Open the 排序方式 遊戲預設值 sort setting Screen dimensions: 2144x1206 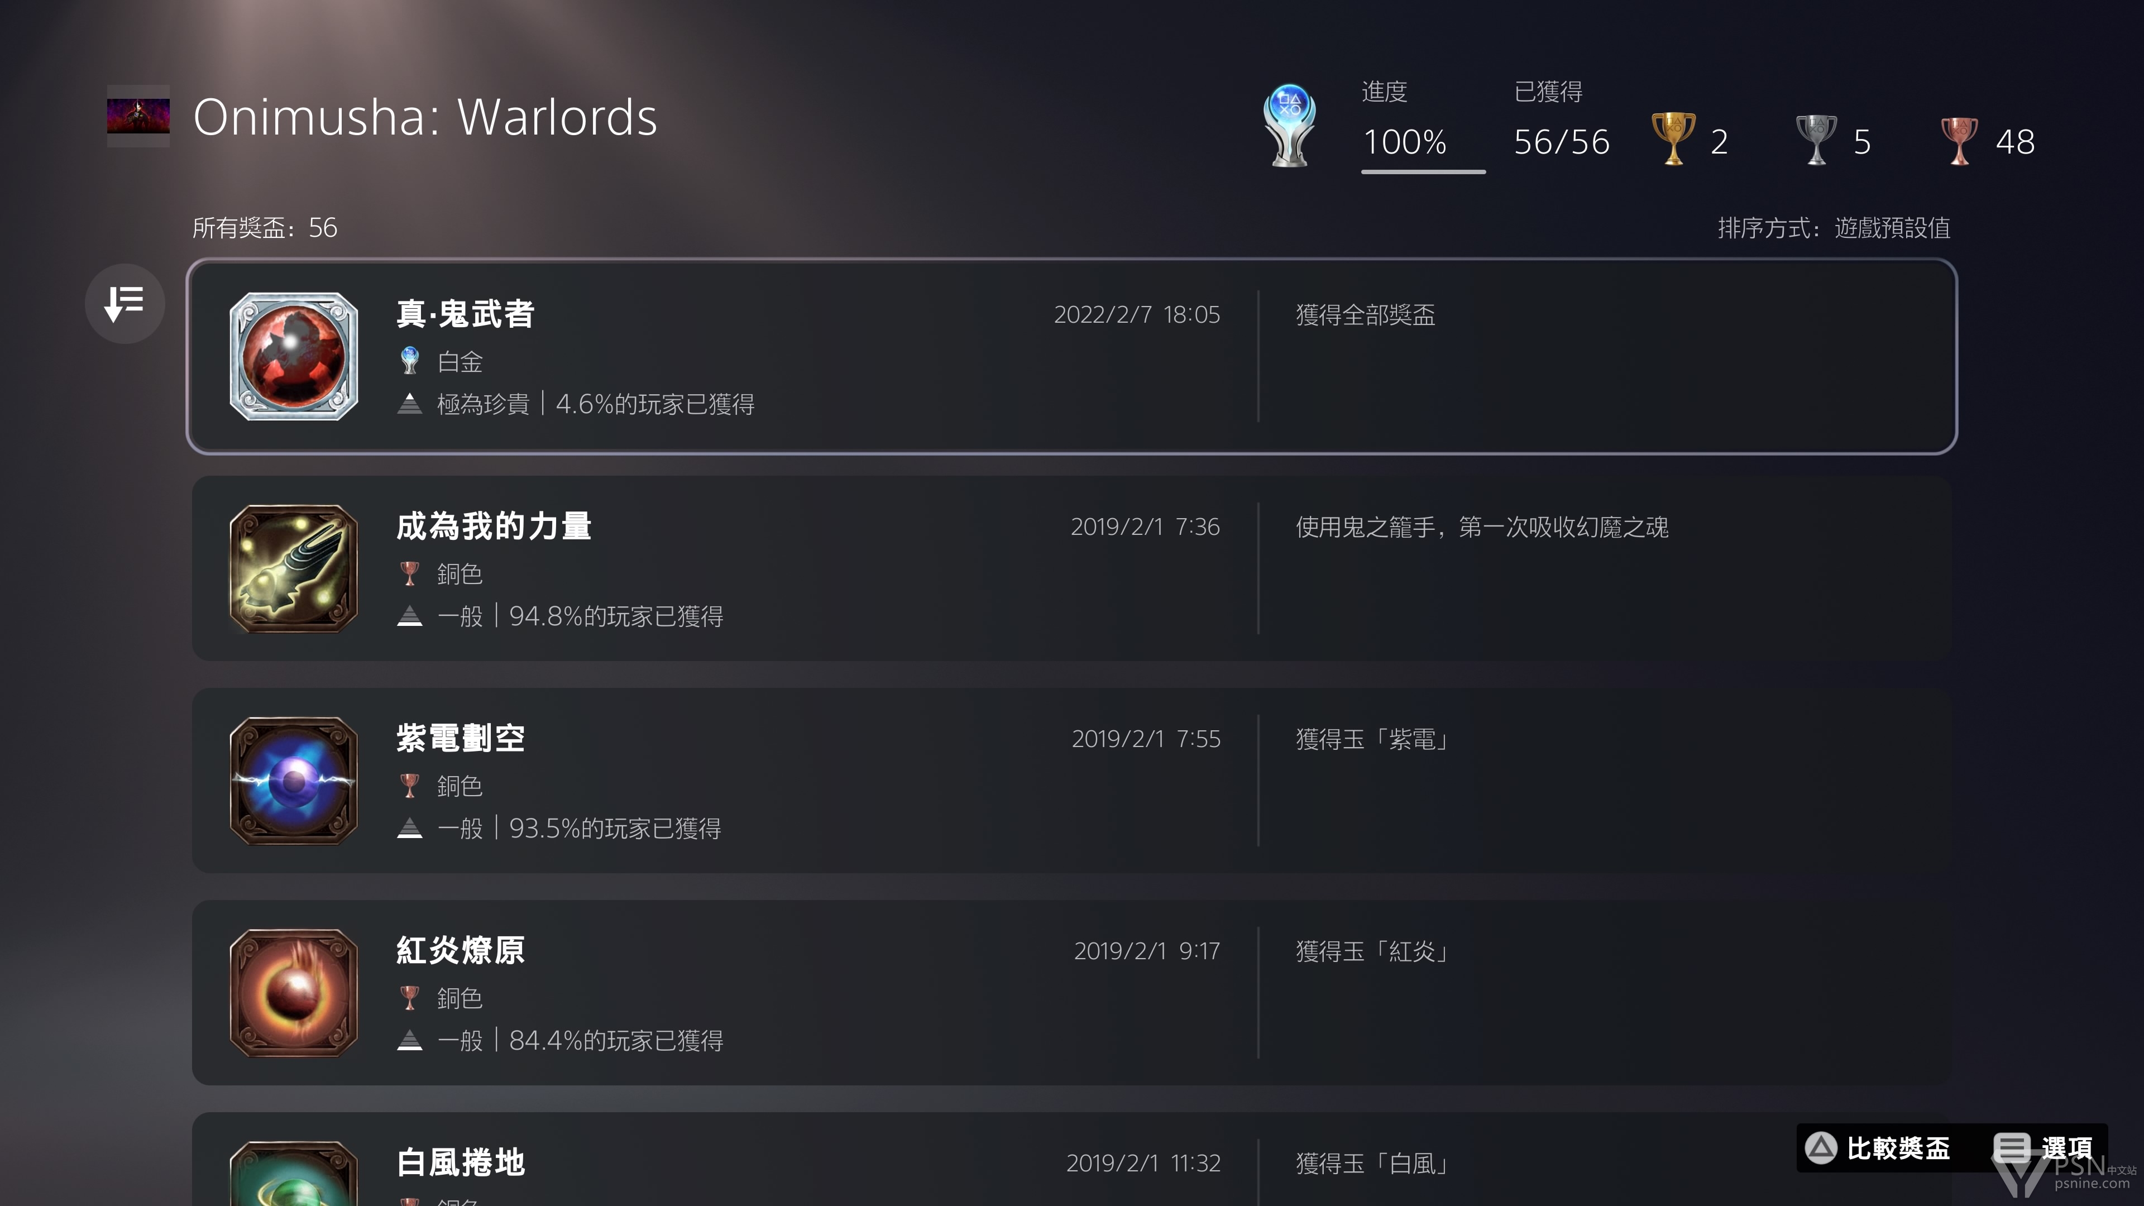point(1834,228)
